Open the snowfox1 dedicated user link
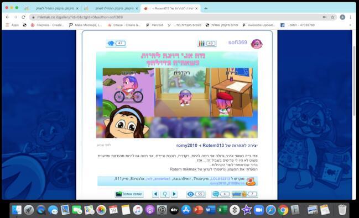Screen dimensions: 359x218 click(x=162, y=179)
